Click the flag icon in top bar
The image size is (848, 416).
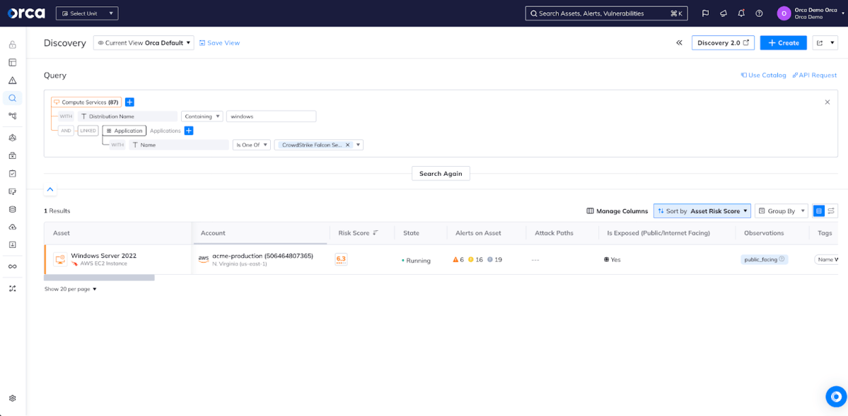click(706, 13)
